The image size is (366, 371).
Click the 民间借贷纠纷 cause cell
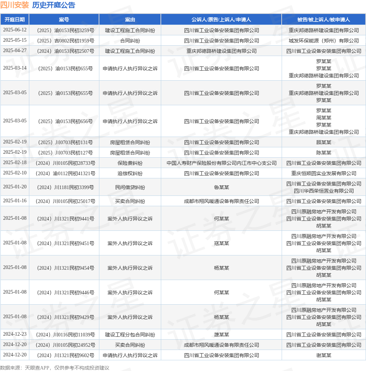[130, 187]
